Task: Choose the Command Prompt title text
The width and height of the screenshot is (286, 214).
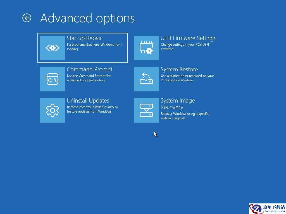Action: (x=90, y=69)
